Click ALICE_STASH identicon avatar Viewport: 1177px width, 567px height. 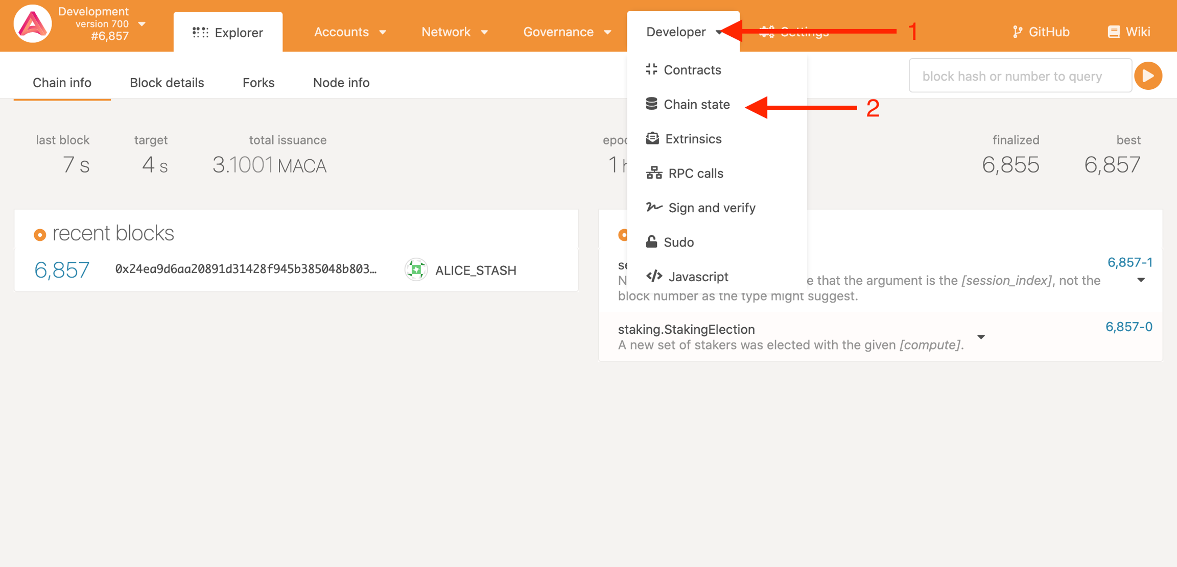pos(416,269)
